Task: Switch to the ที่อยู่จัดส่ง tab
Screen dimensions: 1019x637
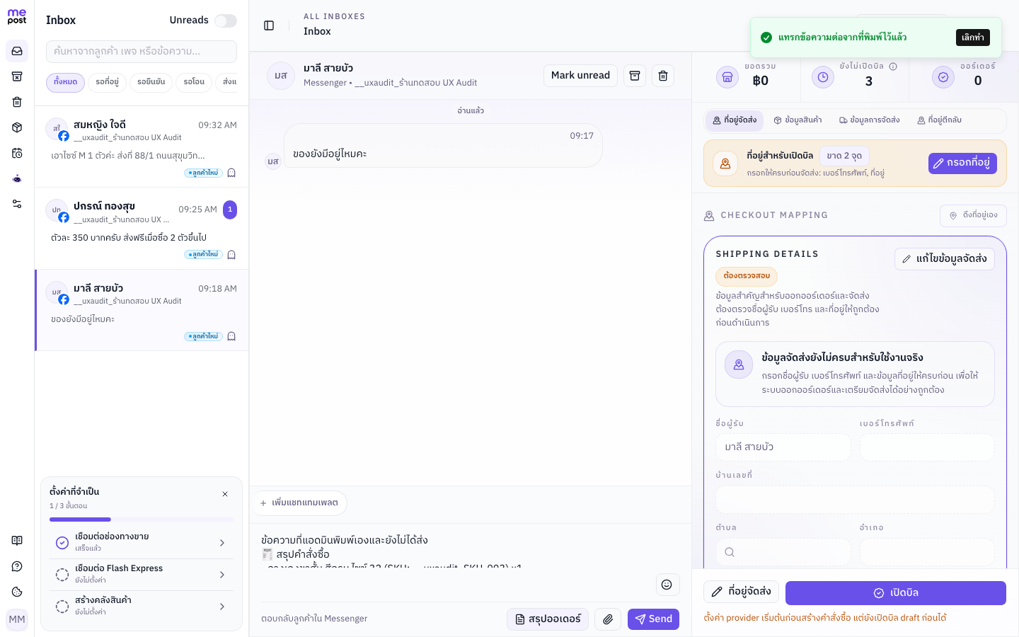Action: [x=735, y=120]
